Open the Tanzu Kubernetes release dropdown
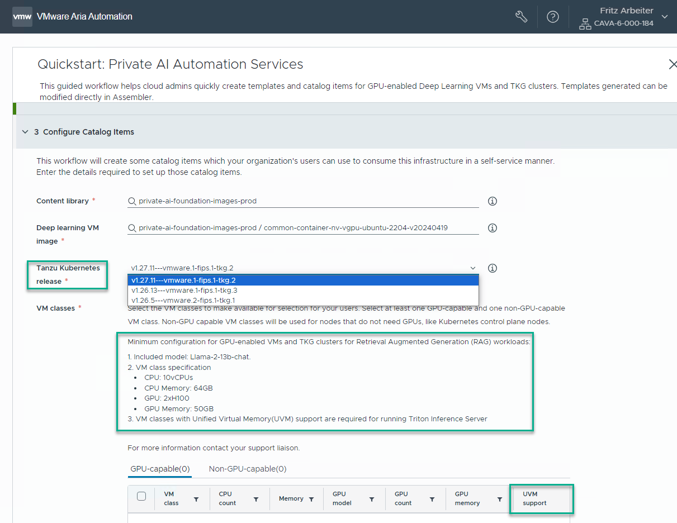677x523 pixels. point(303,268)
